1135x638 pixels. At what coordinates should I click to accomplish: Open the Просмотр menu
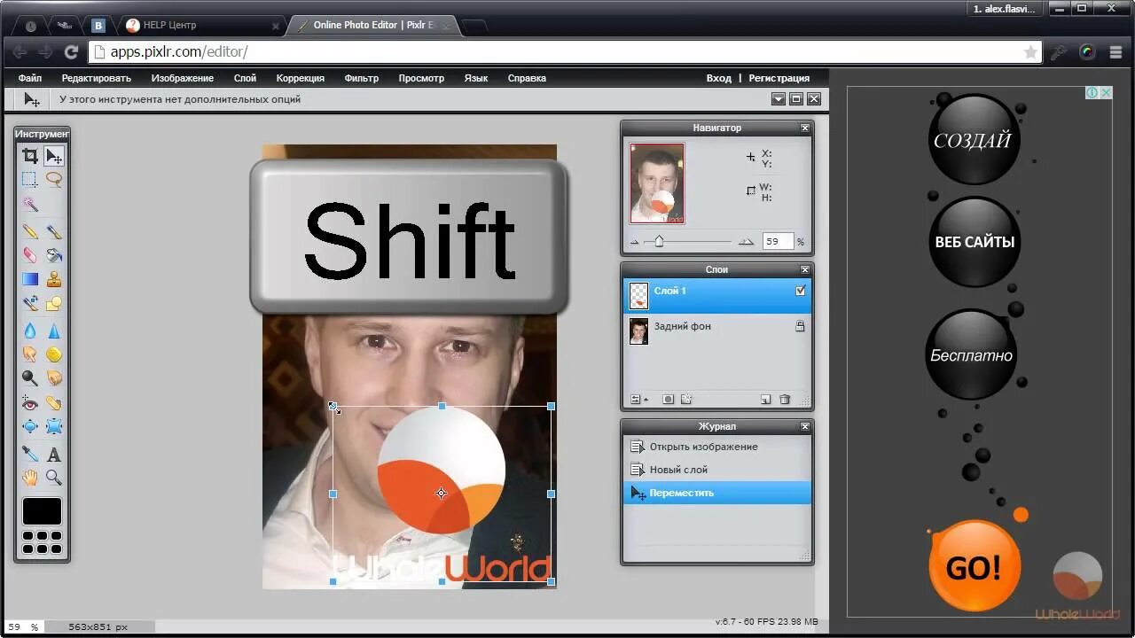tap(421, 78)
